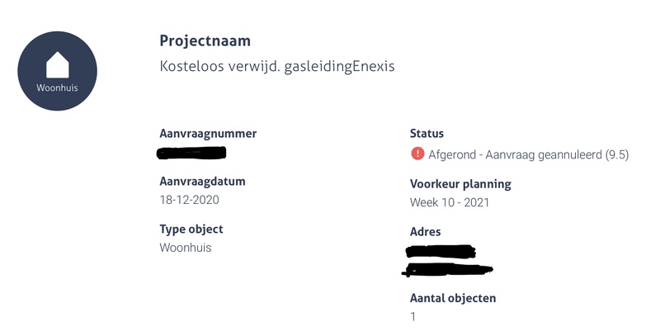The width and height of the screenshot is (660, 336).
Task: Select the Aanvraagnummer label
Action: 208,133
